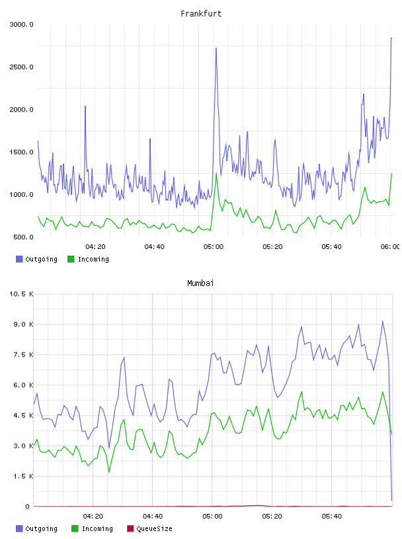Click the 9.0 K y-axis value in Mumbai
This screenshot has height=539, width=402.
click(23, 324)
